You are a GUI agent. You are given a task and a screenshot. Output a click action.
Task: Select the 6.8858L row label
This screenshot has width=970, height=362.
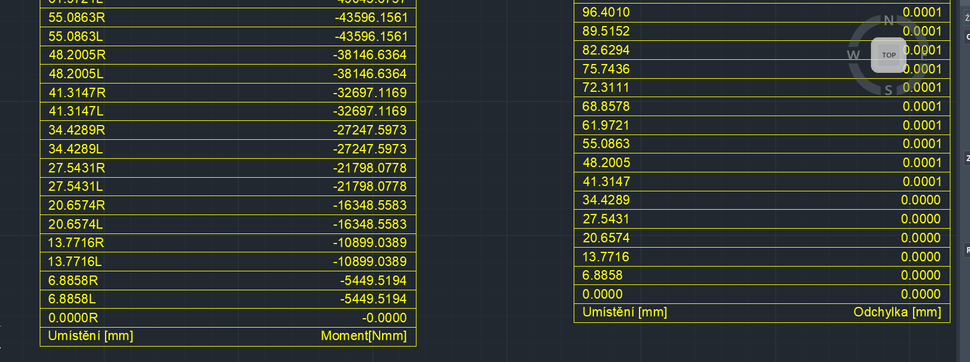72,299
